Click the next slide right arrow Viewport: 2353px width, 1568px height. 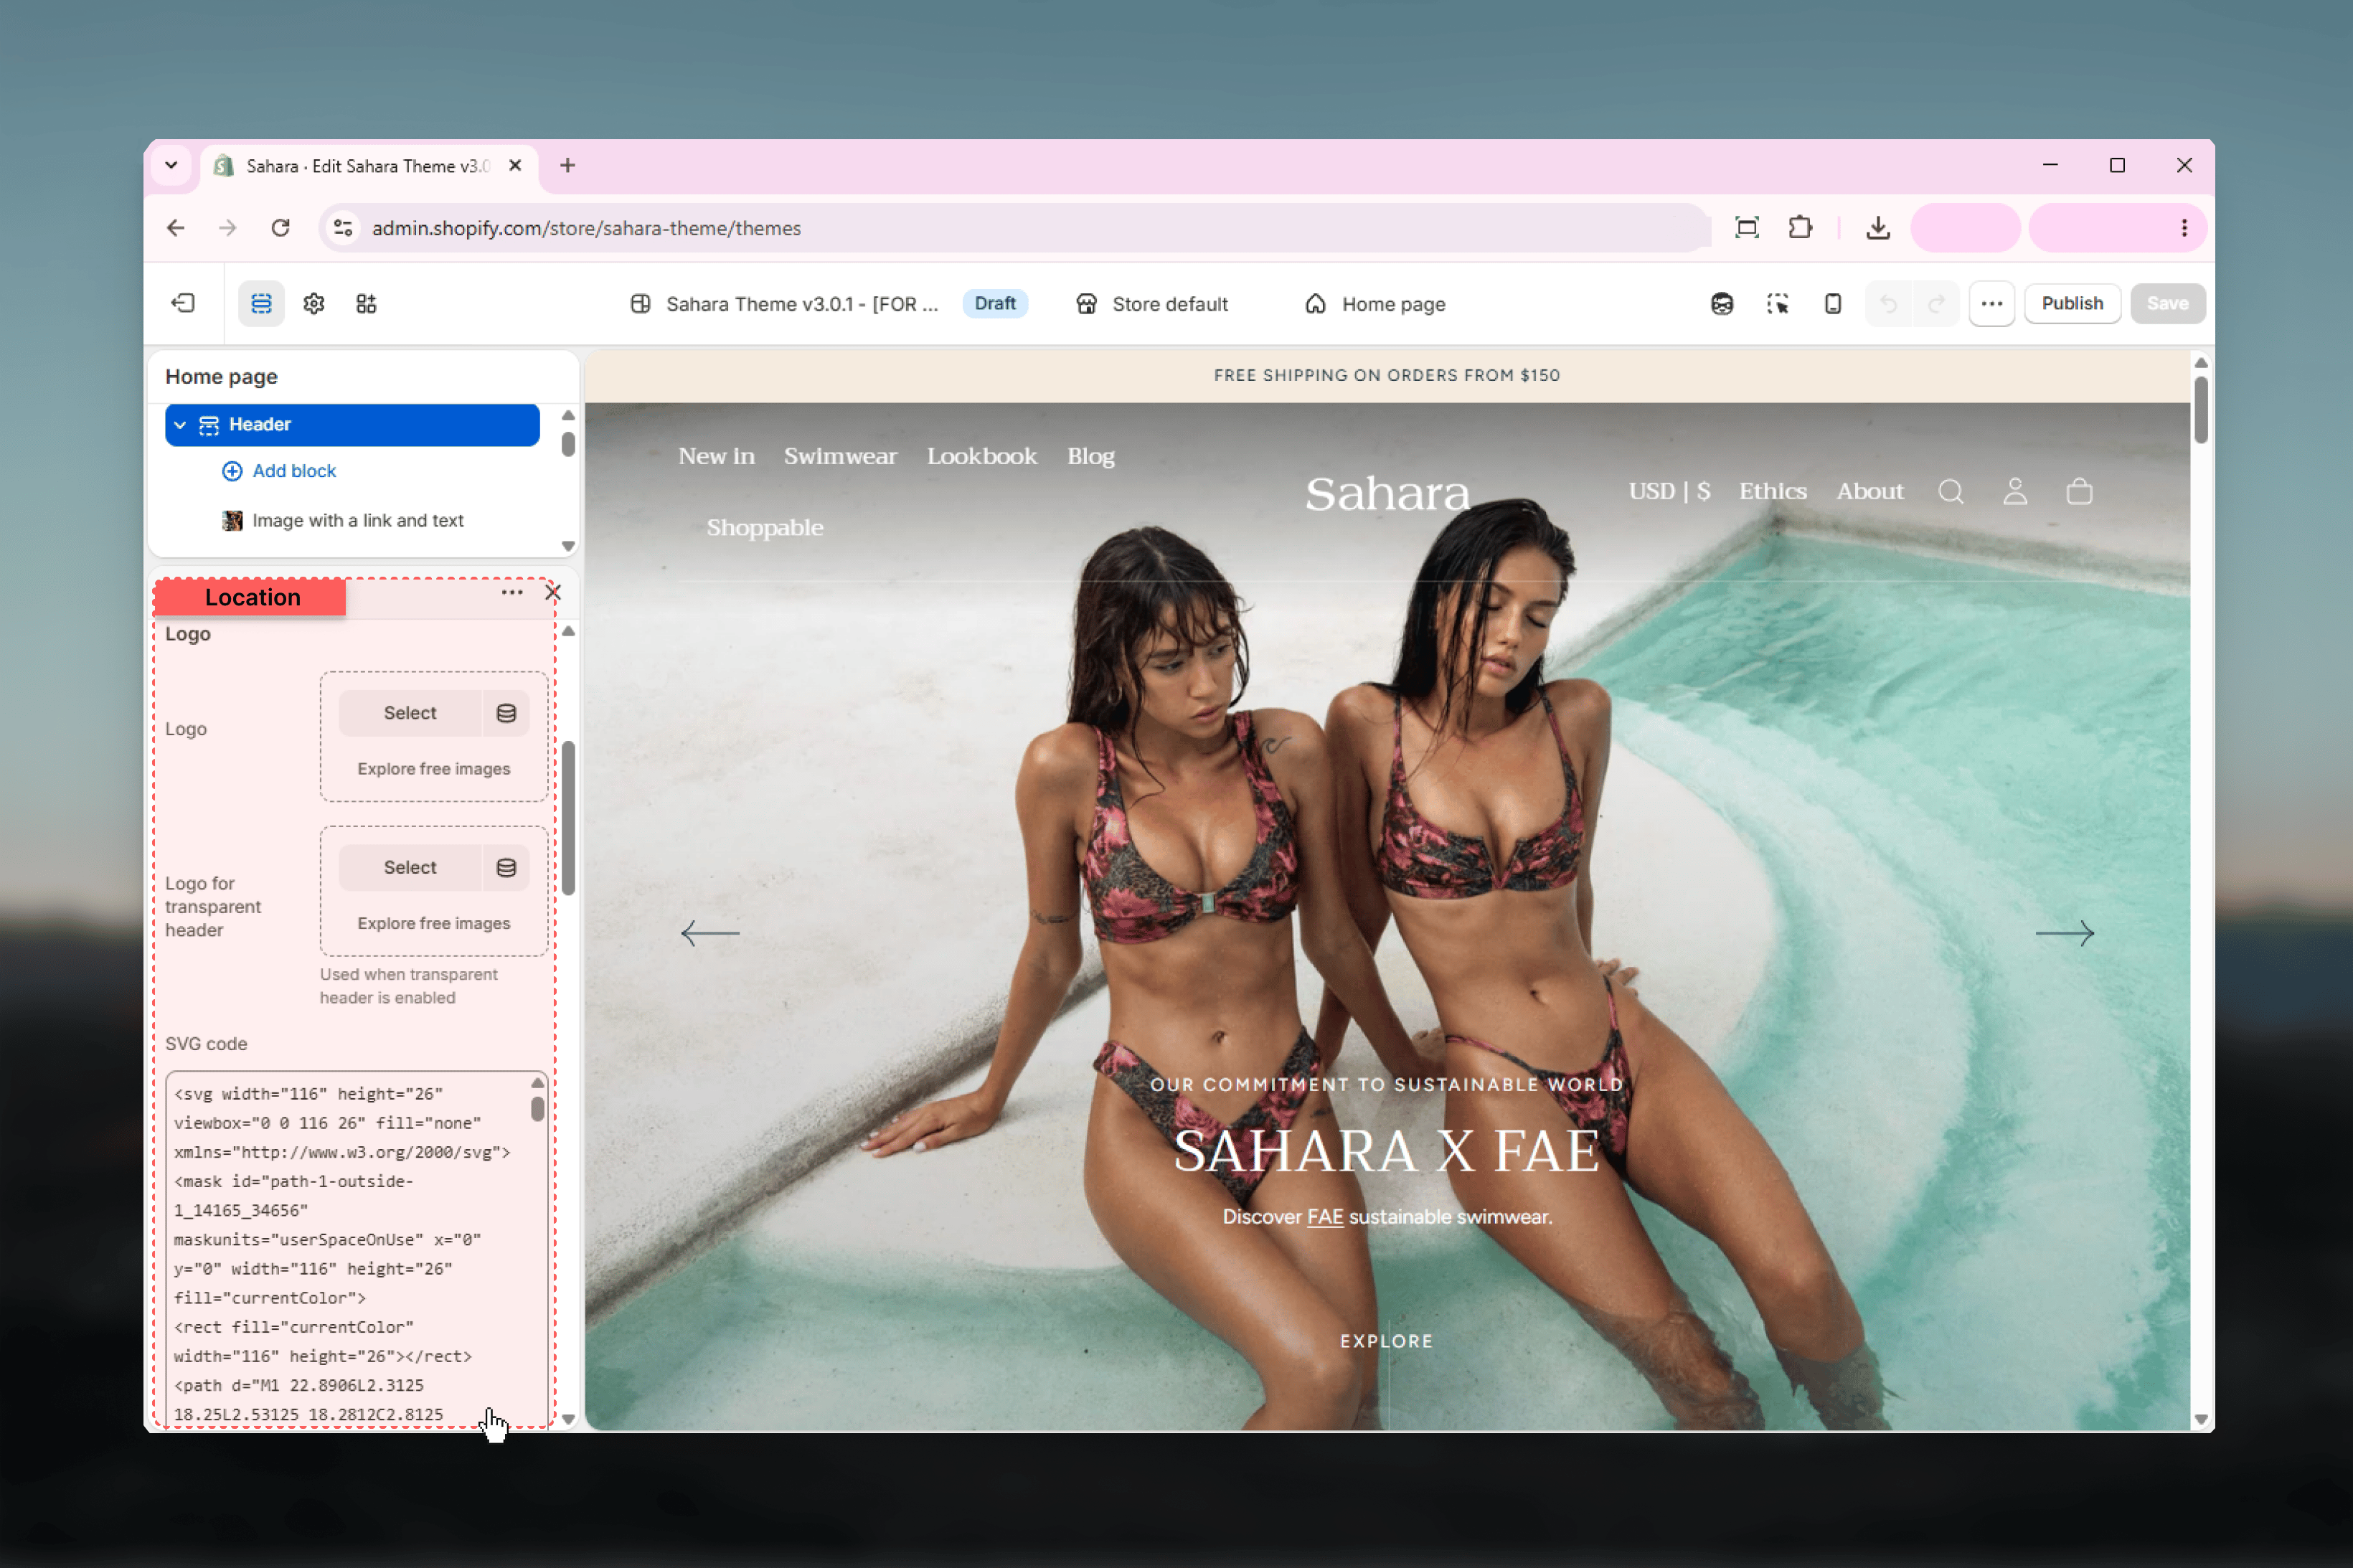point(2064,933)
